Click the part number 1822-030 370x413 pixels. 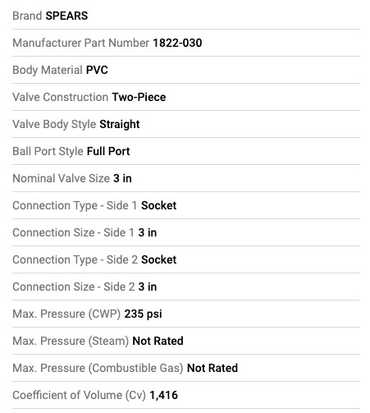point(177,43)
